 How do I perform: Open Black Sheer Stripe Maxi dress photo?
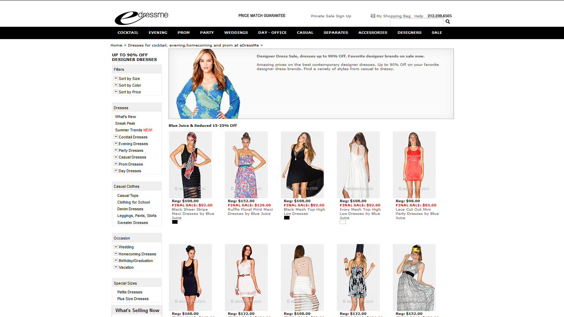click(x=190, y=164)
